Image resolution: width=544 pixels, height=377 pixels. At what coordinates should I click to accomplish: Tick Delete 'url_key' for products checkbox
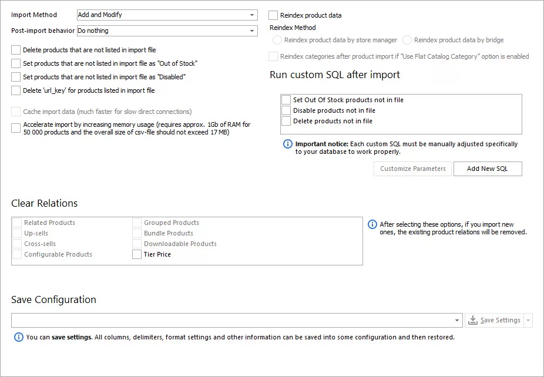point(16,90)
